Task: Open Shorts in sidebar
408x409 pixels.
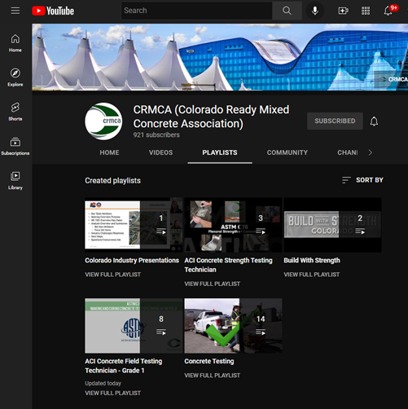Action: tap(15, 112)
